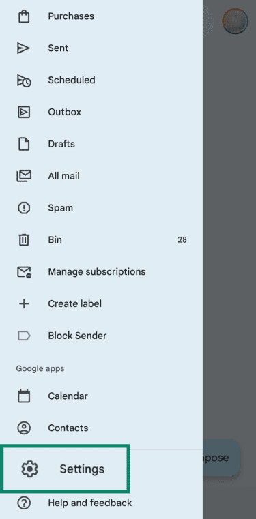The width and height of the screenshot is (256, 519).
Task: Click the Block Sender label tag icon
Action: pos(24,336)
